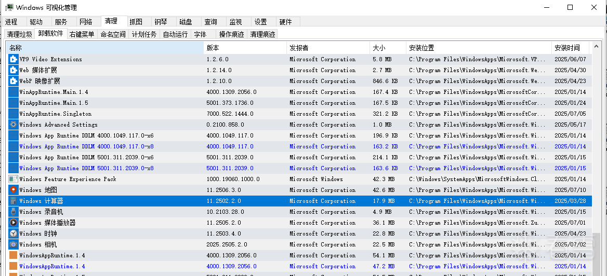The height and width of the screenshot is (276, 607).
Task: Click the WinAppRuntime.Main.1.5 row icon
Action: [x=13, y=103]
